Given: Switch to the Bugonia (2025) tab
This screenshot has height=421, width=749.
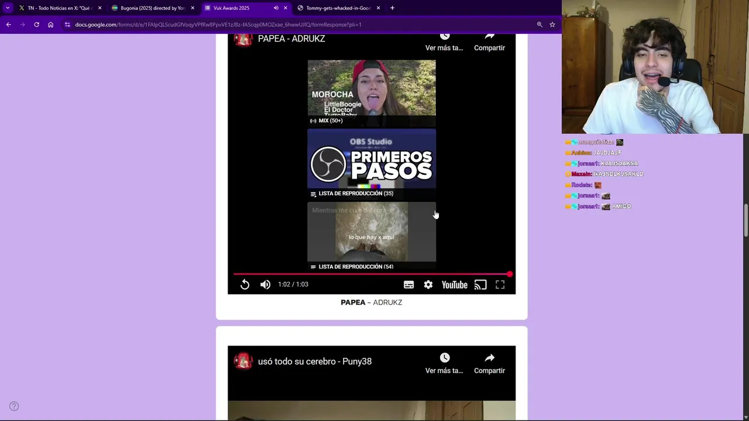Looking at the screenshot, I should click(152, 8).
